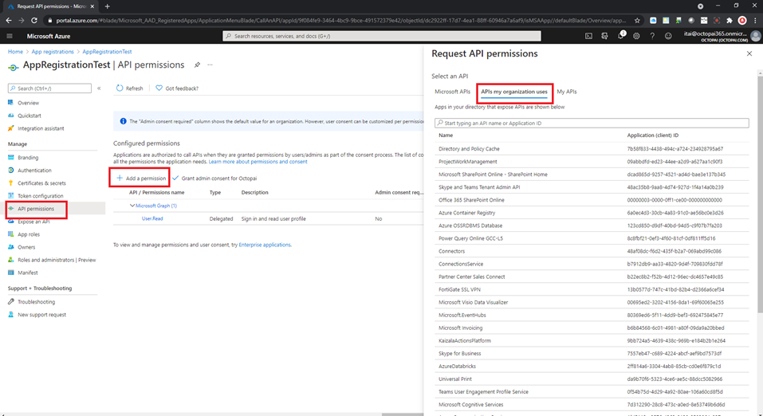Switch to the My APIs tab

click(x=566, y=92)
